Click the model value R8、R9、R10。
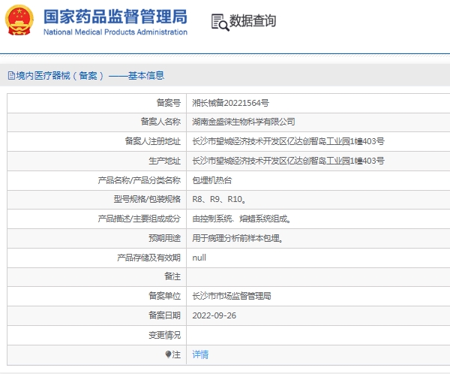 pyautogui.click(x=219, y=199)
